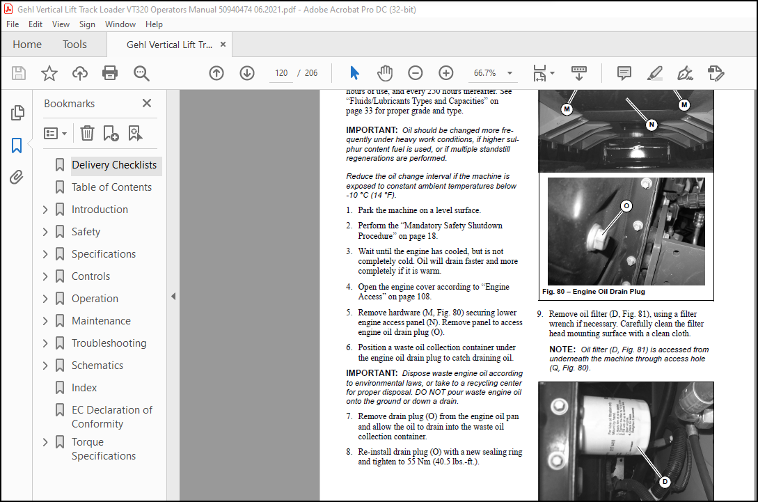Click the Save file icon
This screenshot has width=758, height=502.
click(18, 73)
